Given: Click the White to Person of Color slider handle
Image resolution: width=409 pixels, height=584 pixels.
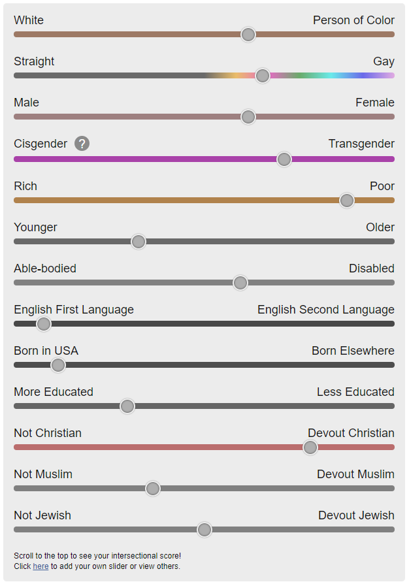Looking at the screenshot, I should click(x=248, y=35).
